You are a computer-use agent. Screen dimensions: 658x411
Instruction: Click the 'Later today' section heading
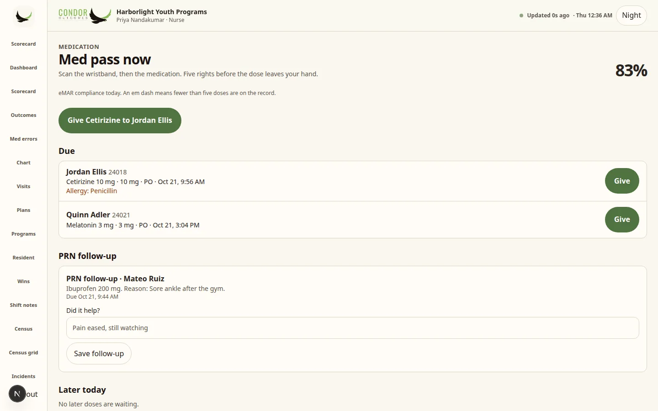82,390
